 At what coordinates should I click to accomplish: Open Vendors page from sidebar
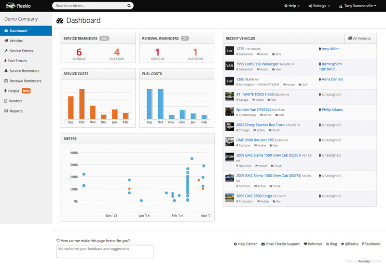tap(16, 101)
